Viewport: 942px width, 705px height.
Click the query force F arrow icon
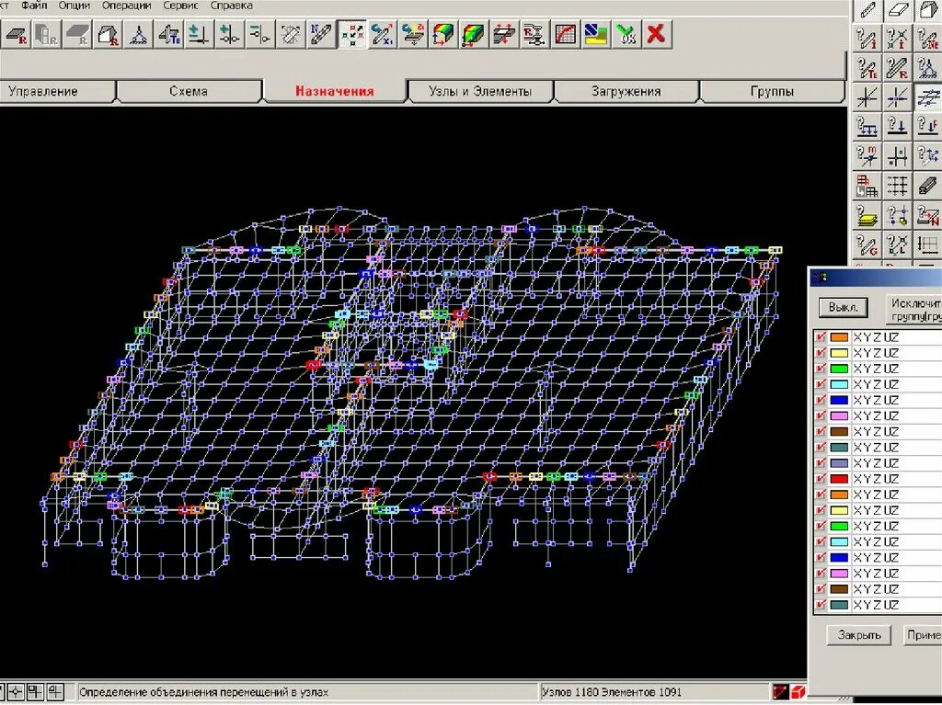[x=928, y=127]
